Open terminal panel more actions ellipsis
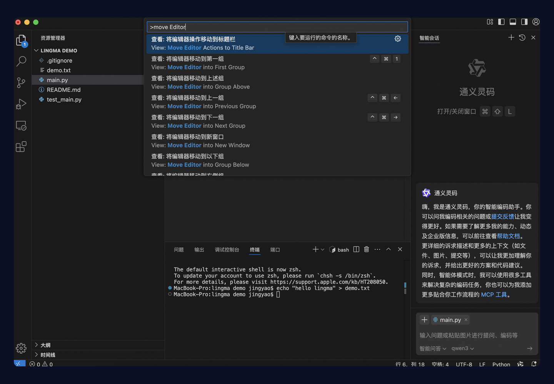Viewport: 554px width, 384px height. tap(377, 249)
